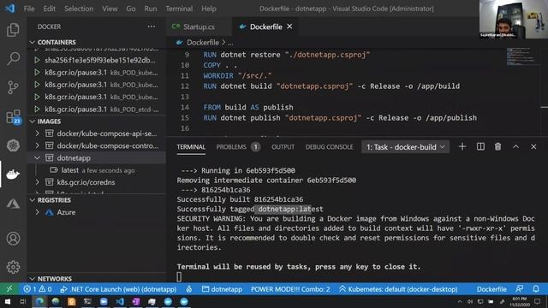Screen dimensions: 548x308
Task: Kill terminal with trash icon
Action: [x=498, y=146]
